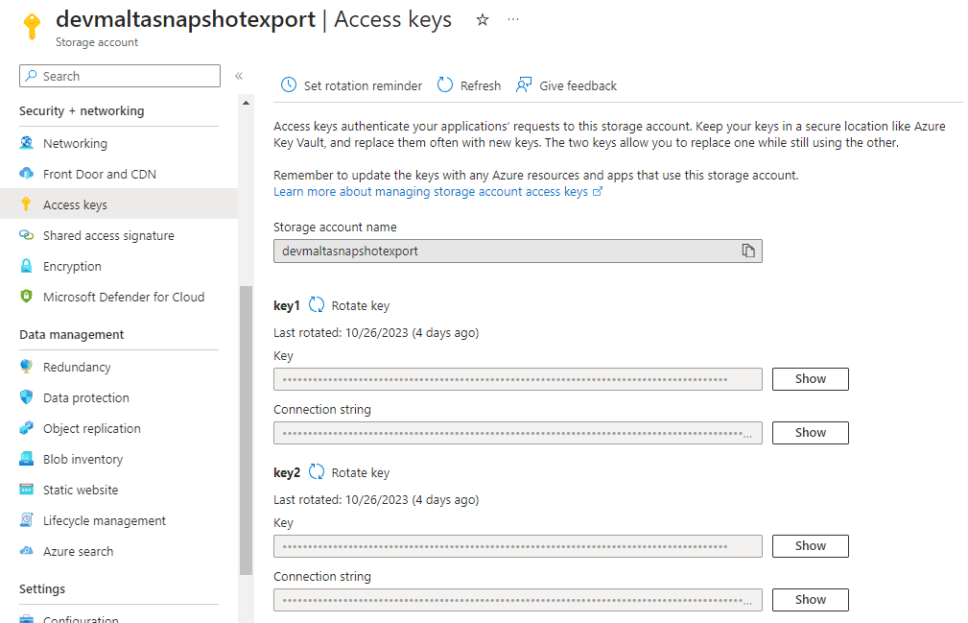Click the Data management section header

[x=72, y=335]
